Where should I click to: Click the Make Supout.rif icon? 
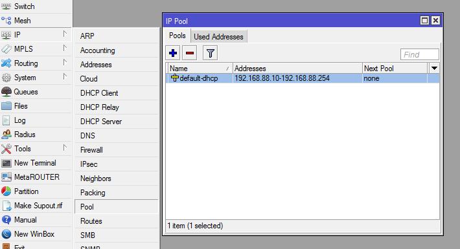click(6, 206)
